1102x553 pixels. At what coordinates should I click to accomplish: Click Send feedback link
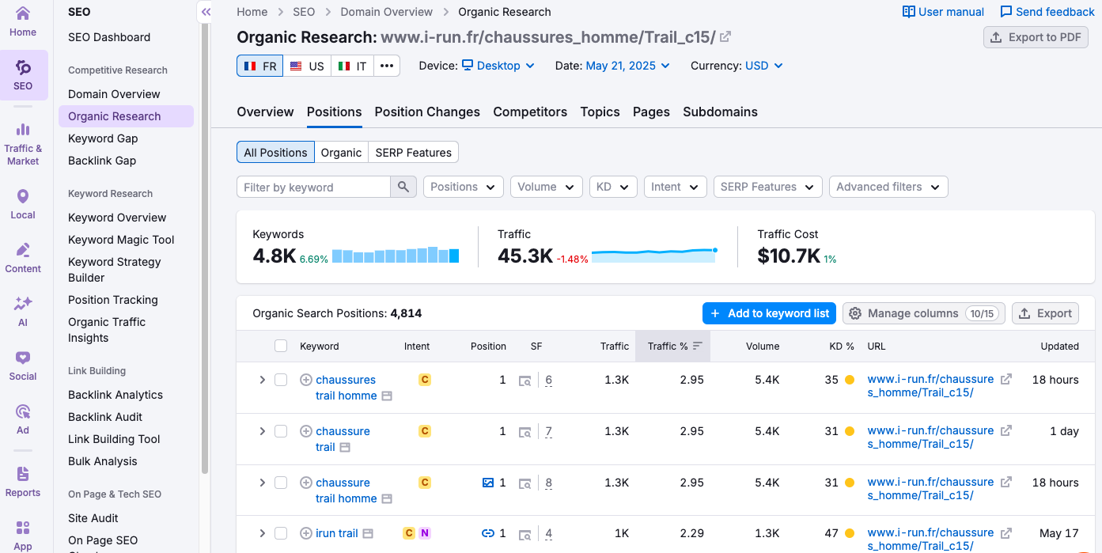[1047, 12]
